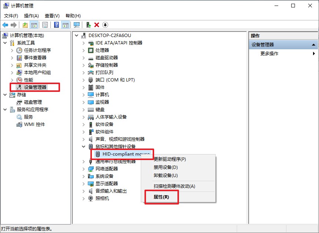
Task: Click the 共享文件夹 icon
Action: 19,65
